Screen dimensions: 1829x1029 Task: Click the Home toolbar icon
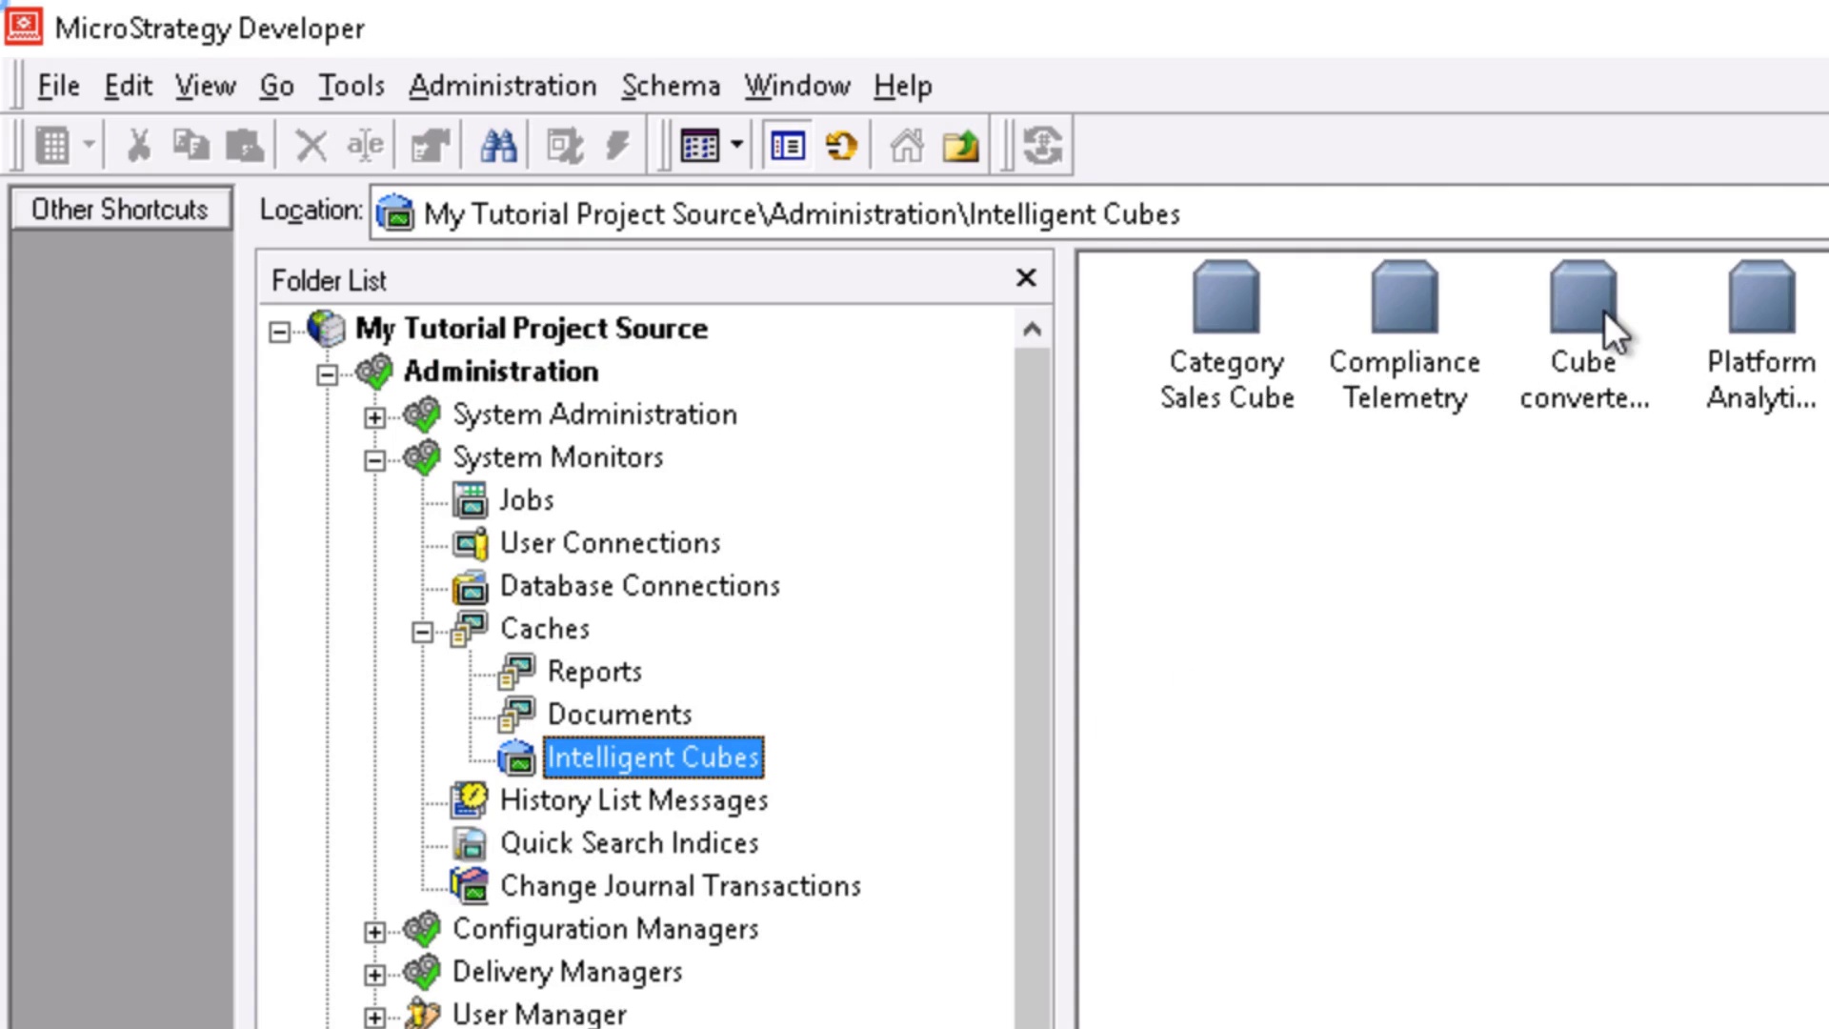906,146
